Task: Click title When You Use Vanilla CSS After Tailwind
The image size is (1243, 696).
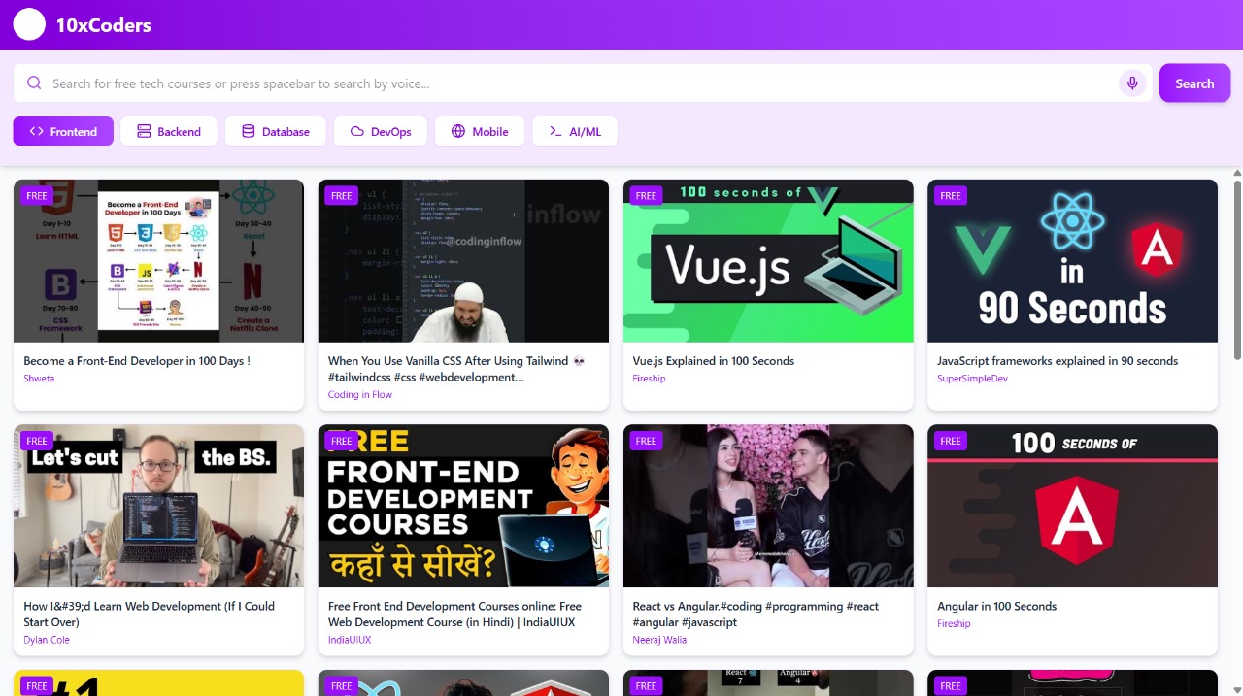Action: coord(457,369)
